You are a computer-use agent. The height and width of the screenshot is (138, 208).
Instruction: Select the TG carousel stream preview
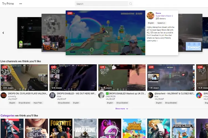point(54,33)
